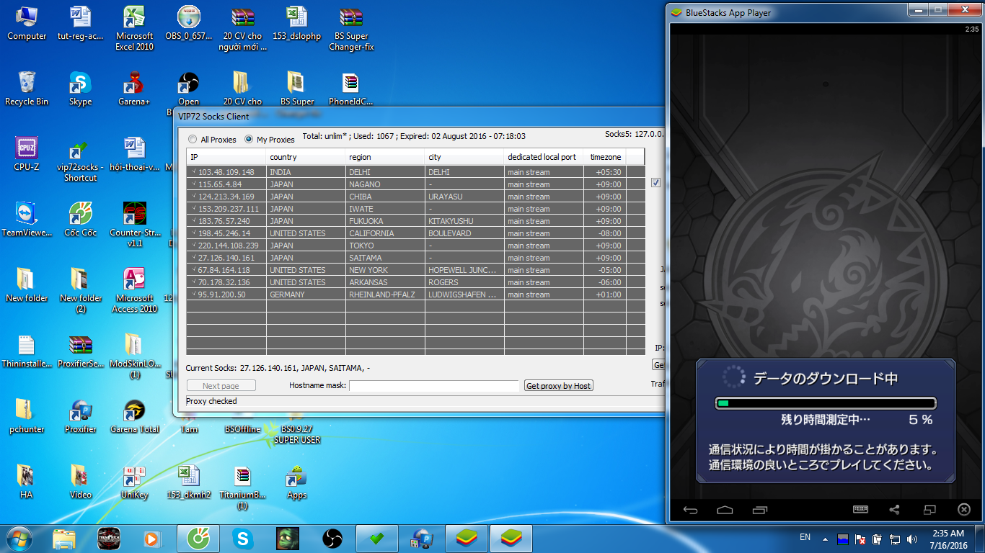
Task: Click the BlueStacks share icon
Action: (x=895, y=510)
